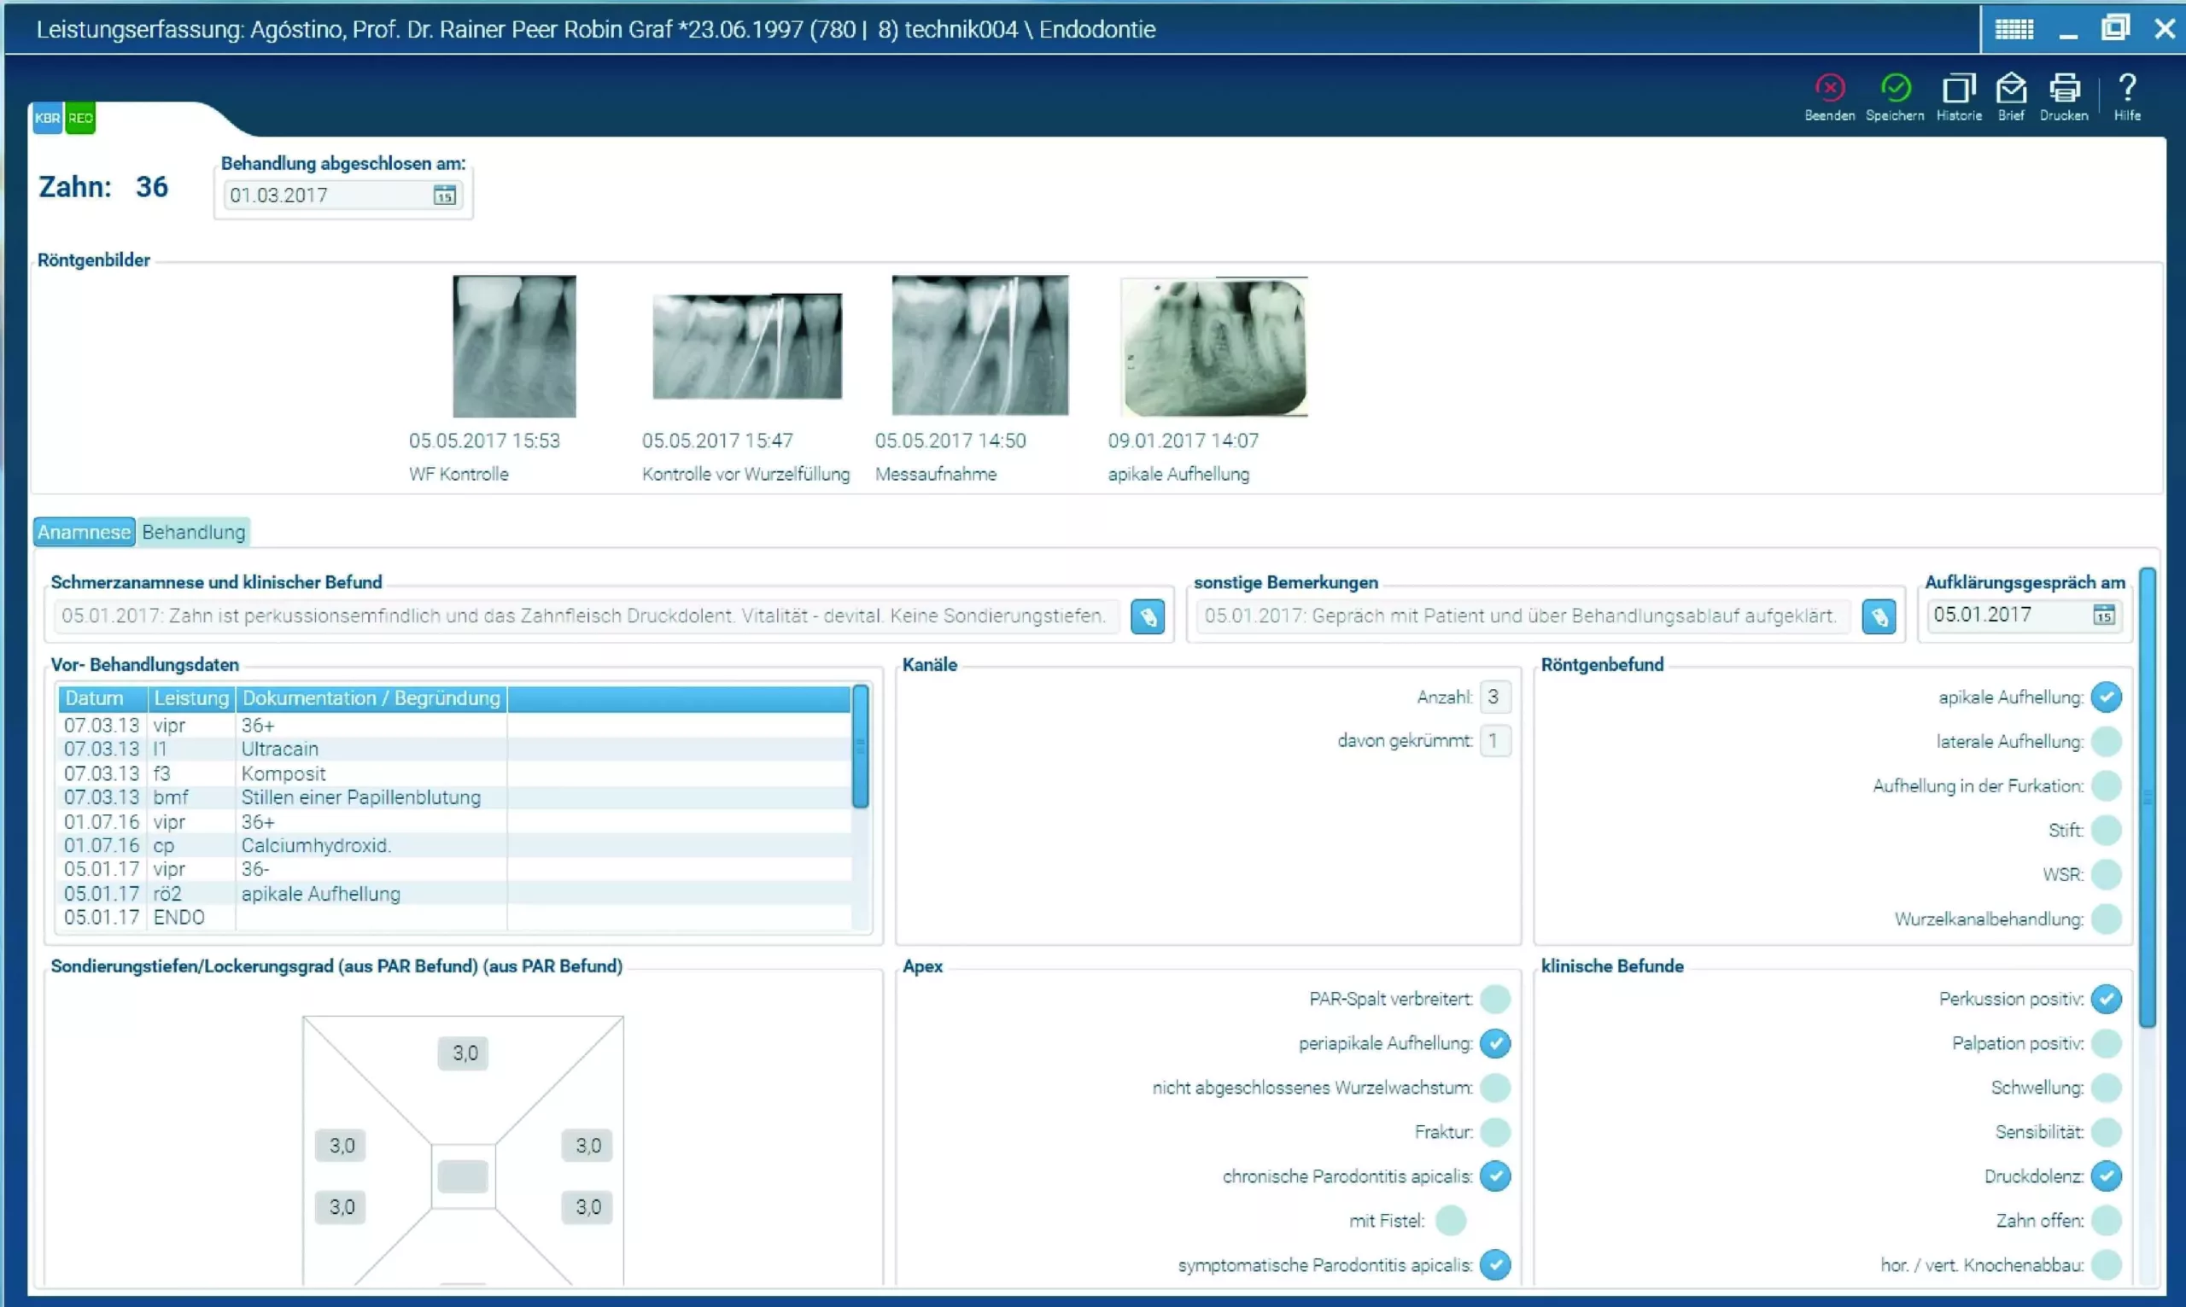This screenshot has height=1307, width=2186.
Task: Select the Anamnese tab
Action: [84, 532]
